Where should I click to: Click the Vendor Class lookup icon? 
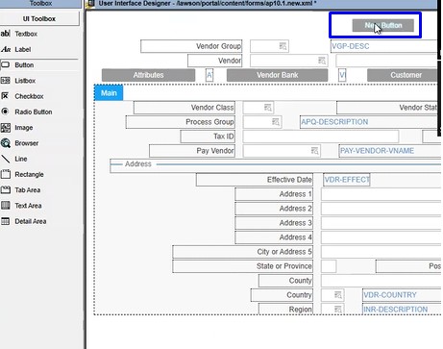(x=268, y=108)
